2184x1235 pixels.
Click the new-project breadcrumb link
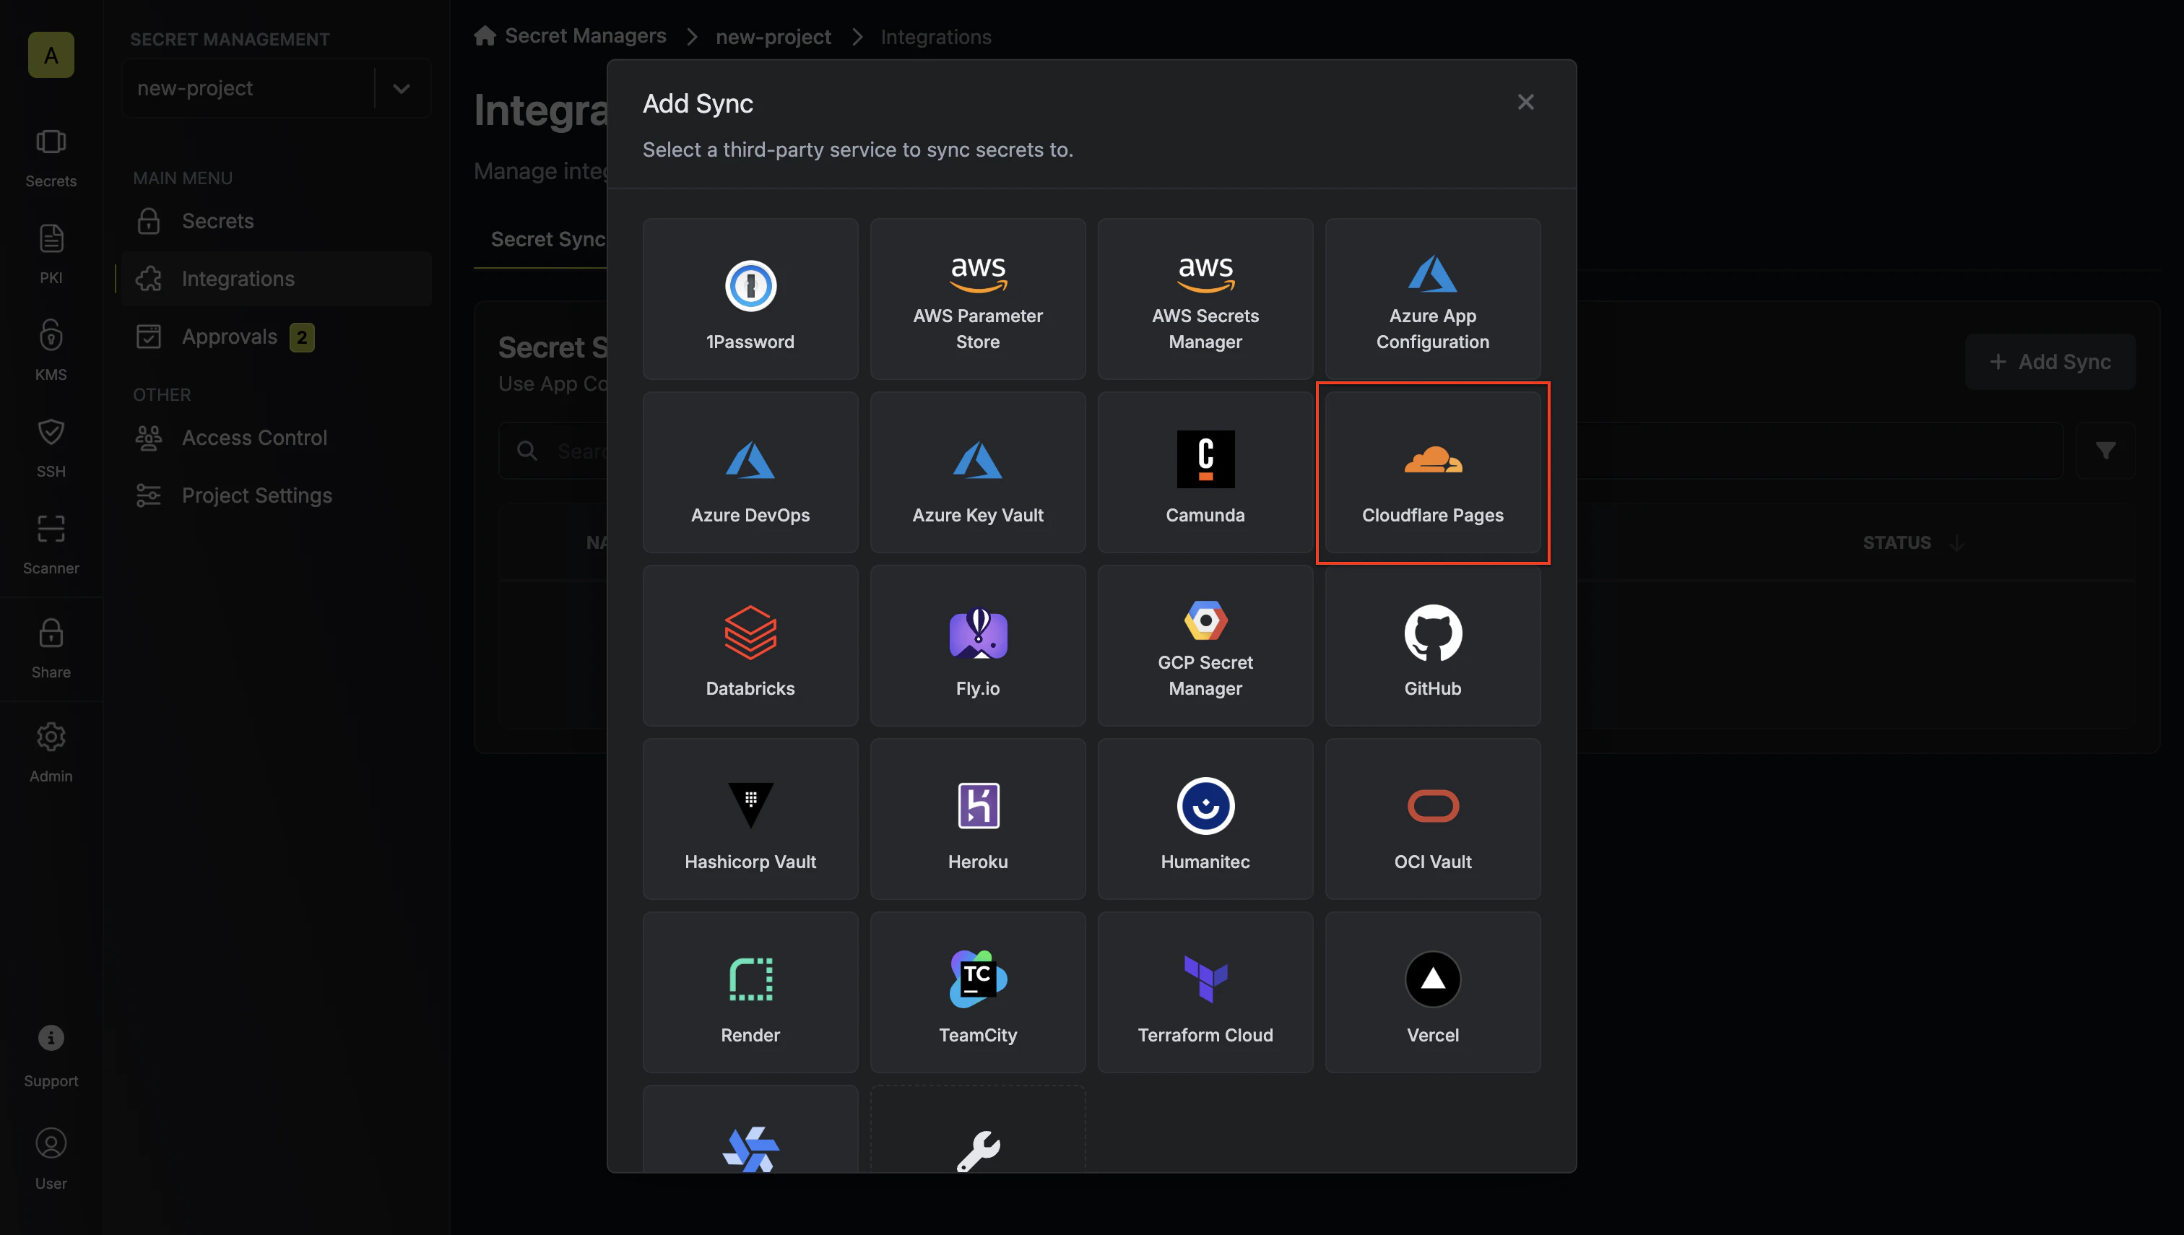773,37
